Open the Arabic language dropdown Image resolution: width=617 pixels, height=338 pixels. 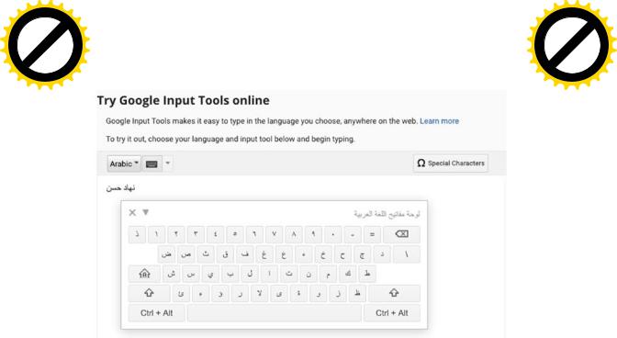tap(124, 163)
